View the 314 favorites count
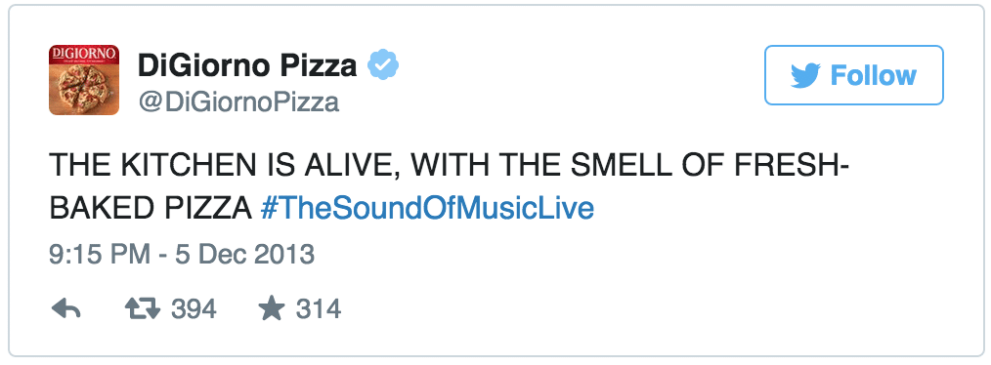This screenshot has height=365, width=991. pyautogui.click(x=319, y=309)
